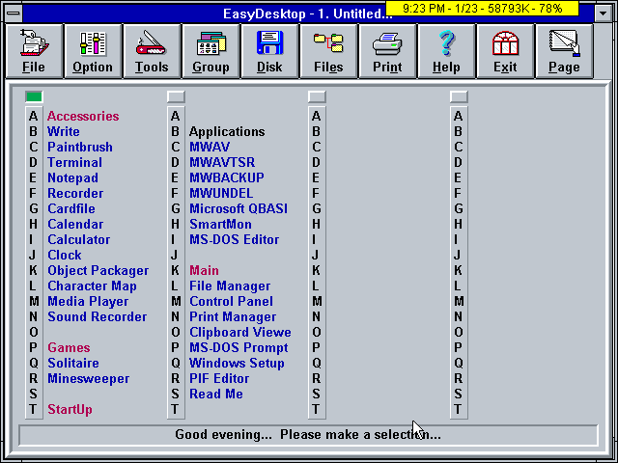Launch Microsoft QBASI entry
618x463 pixels.
[239, 208]
